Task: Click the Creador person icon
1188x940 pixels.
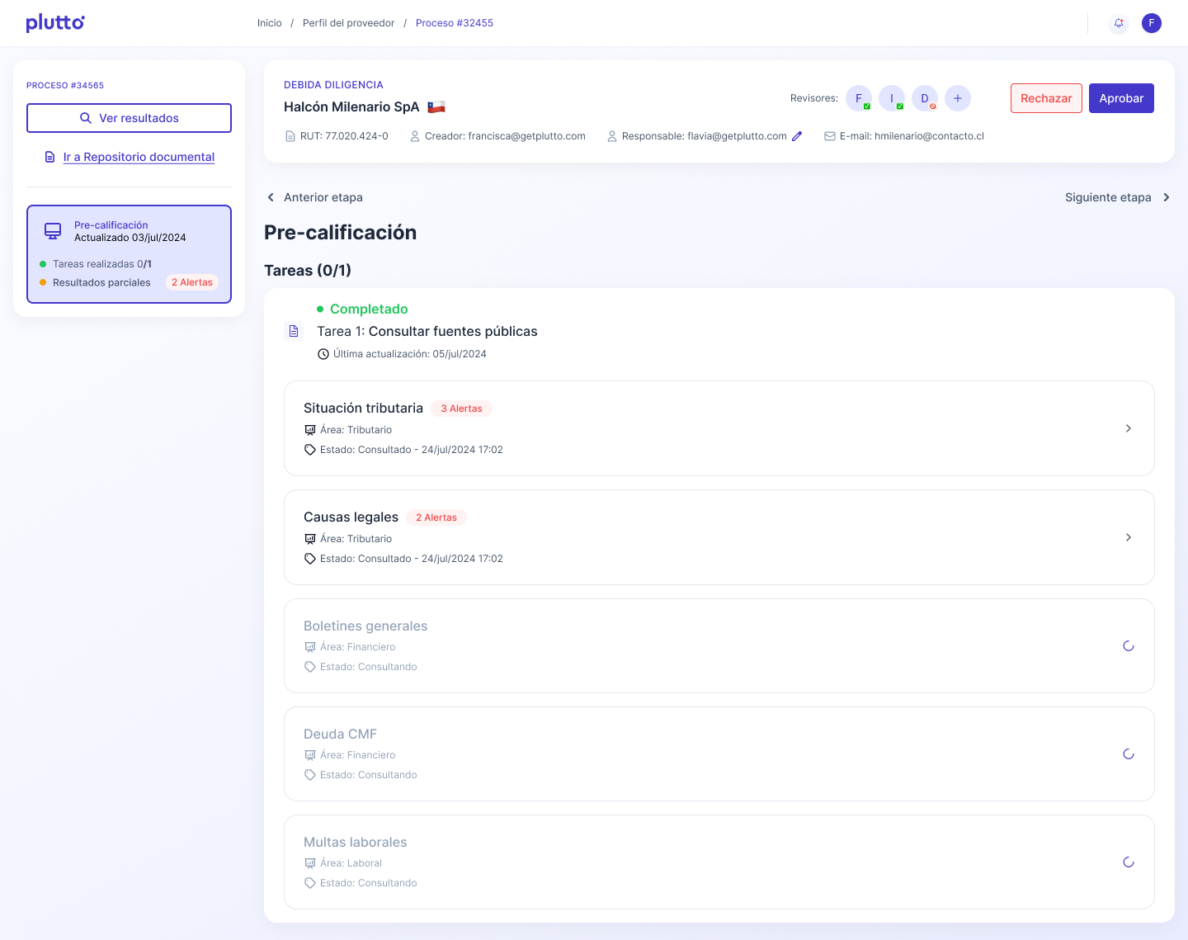Action: 415,136
